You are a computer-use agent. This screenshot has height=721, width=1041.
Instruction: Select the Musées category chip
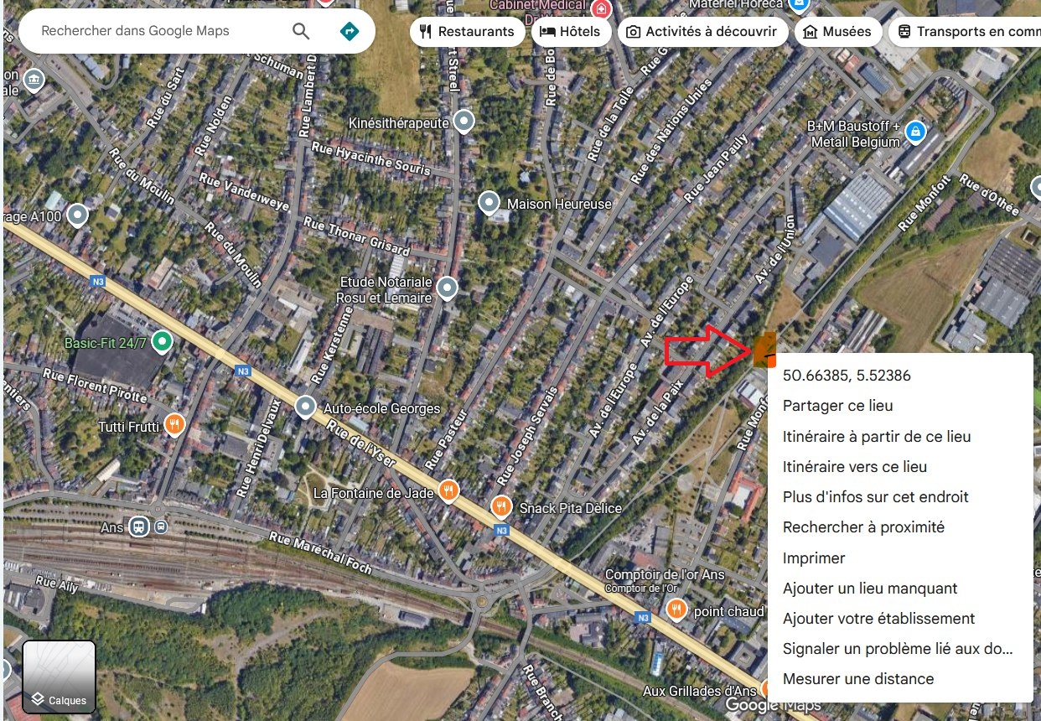(837, 32)
